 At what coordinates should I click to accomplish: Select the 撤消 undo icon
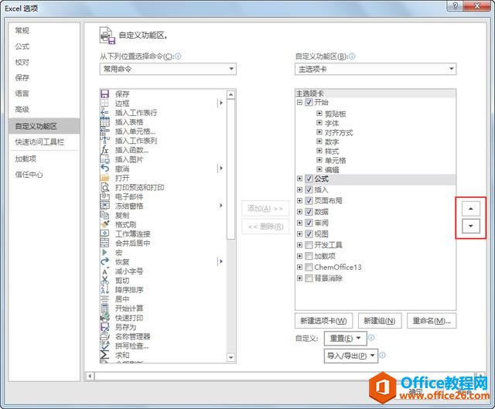104,169
